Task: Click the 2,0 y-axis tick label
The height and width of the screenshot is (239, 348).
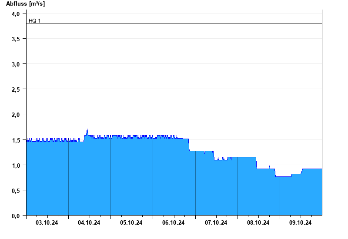Action: pos(16,115)
